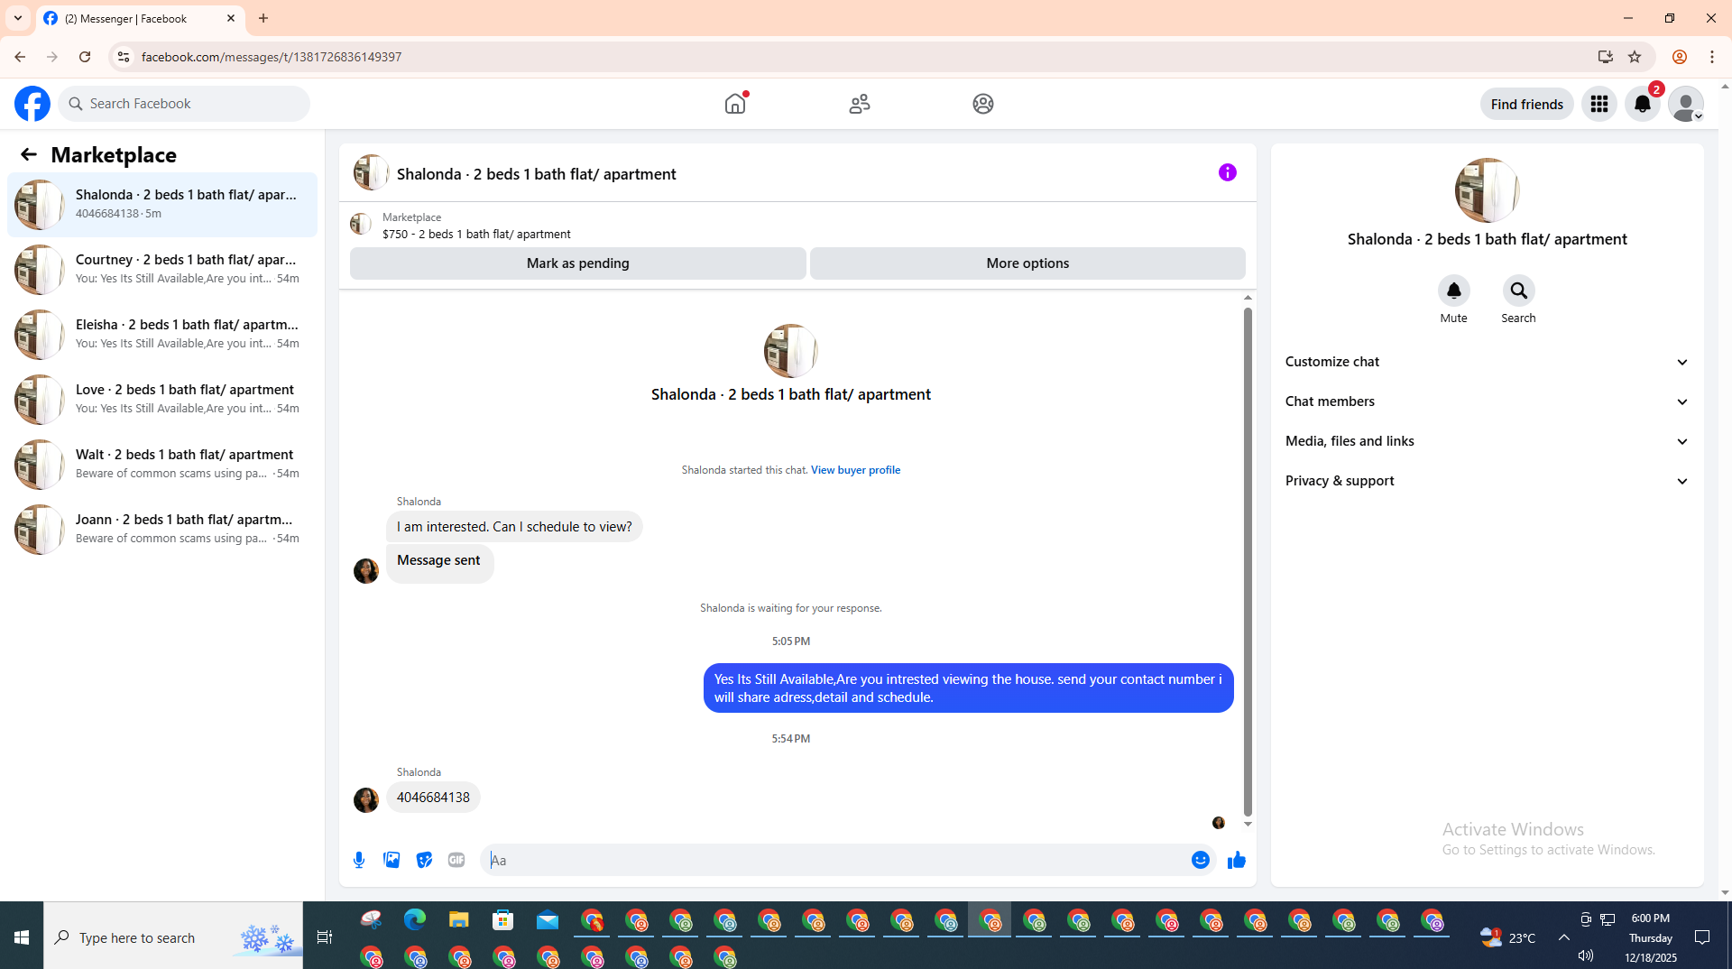Bookmark this page with the star
Image resolution: width=1732 pixels, height=969 pixels.
click(1635, 57)
